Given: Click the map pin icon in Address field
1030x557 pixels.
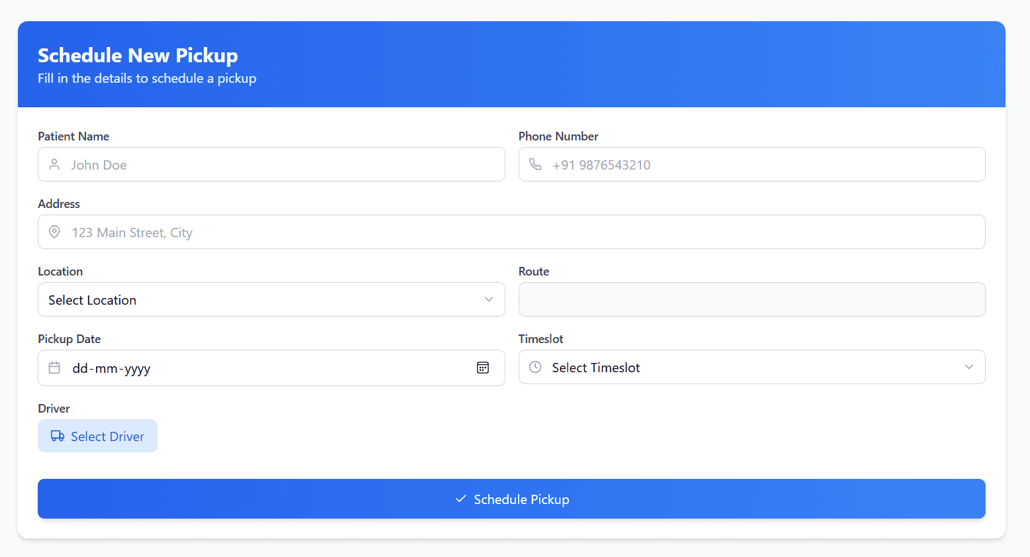Looking at the screenshot, I should 54,232.
